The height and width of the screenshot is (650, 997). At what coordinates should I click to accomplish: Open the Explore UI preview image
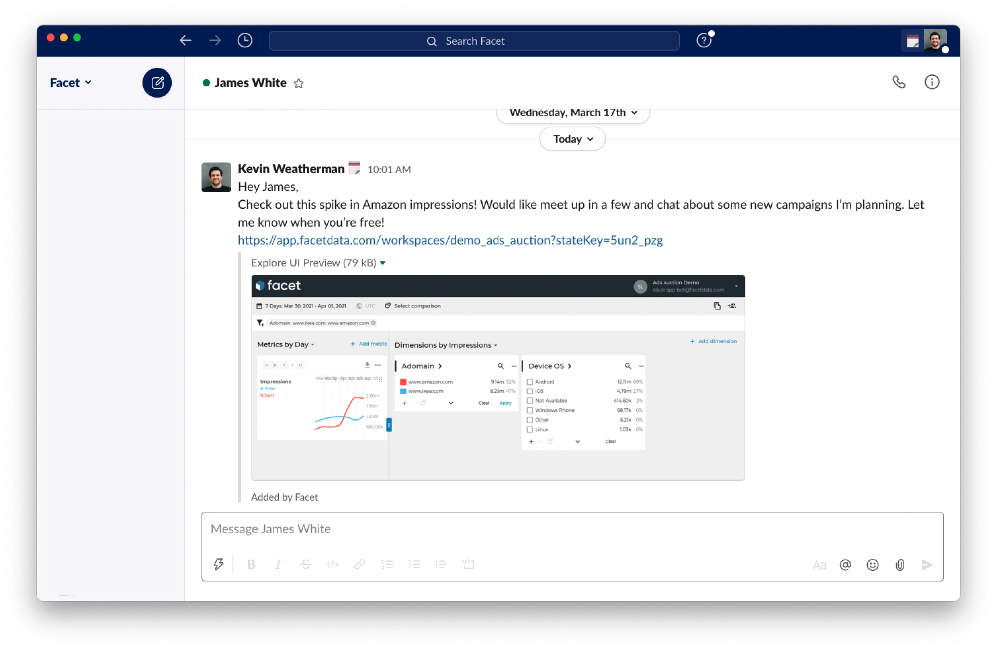click(x=498, y=378)
